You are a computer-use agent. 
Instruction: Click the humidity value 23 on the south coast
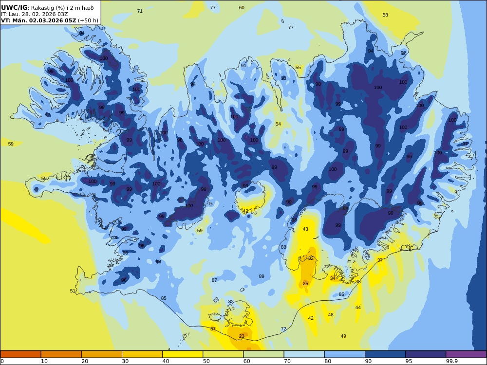242,336
